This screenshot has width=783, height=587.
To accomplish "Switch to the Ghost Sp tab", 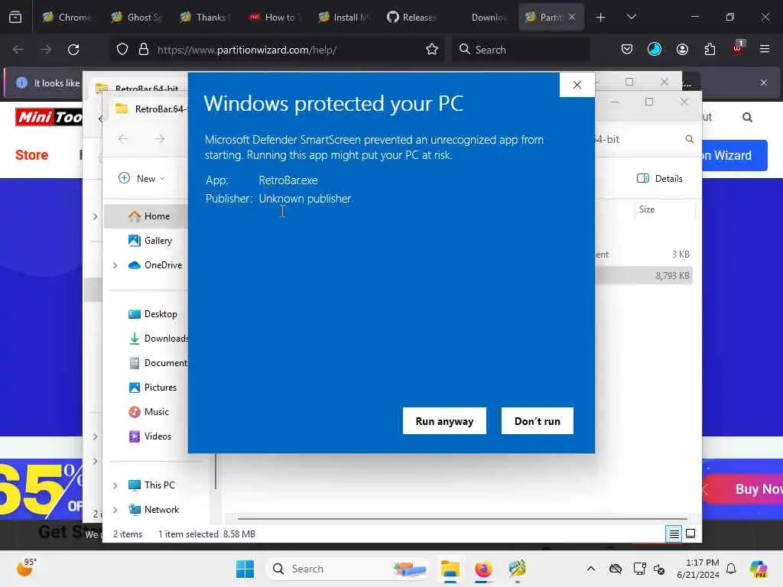I will (136, 17).
